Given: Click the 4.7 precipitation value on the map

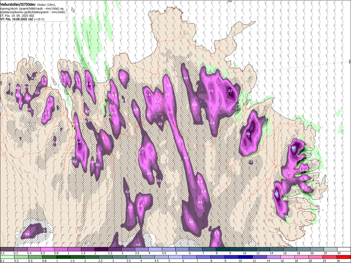Looking at the screenshot, I should 276,194.
